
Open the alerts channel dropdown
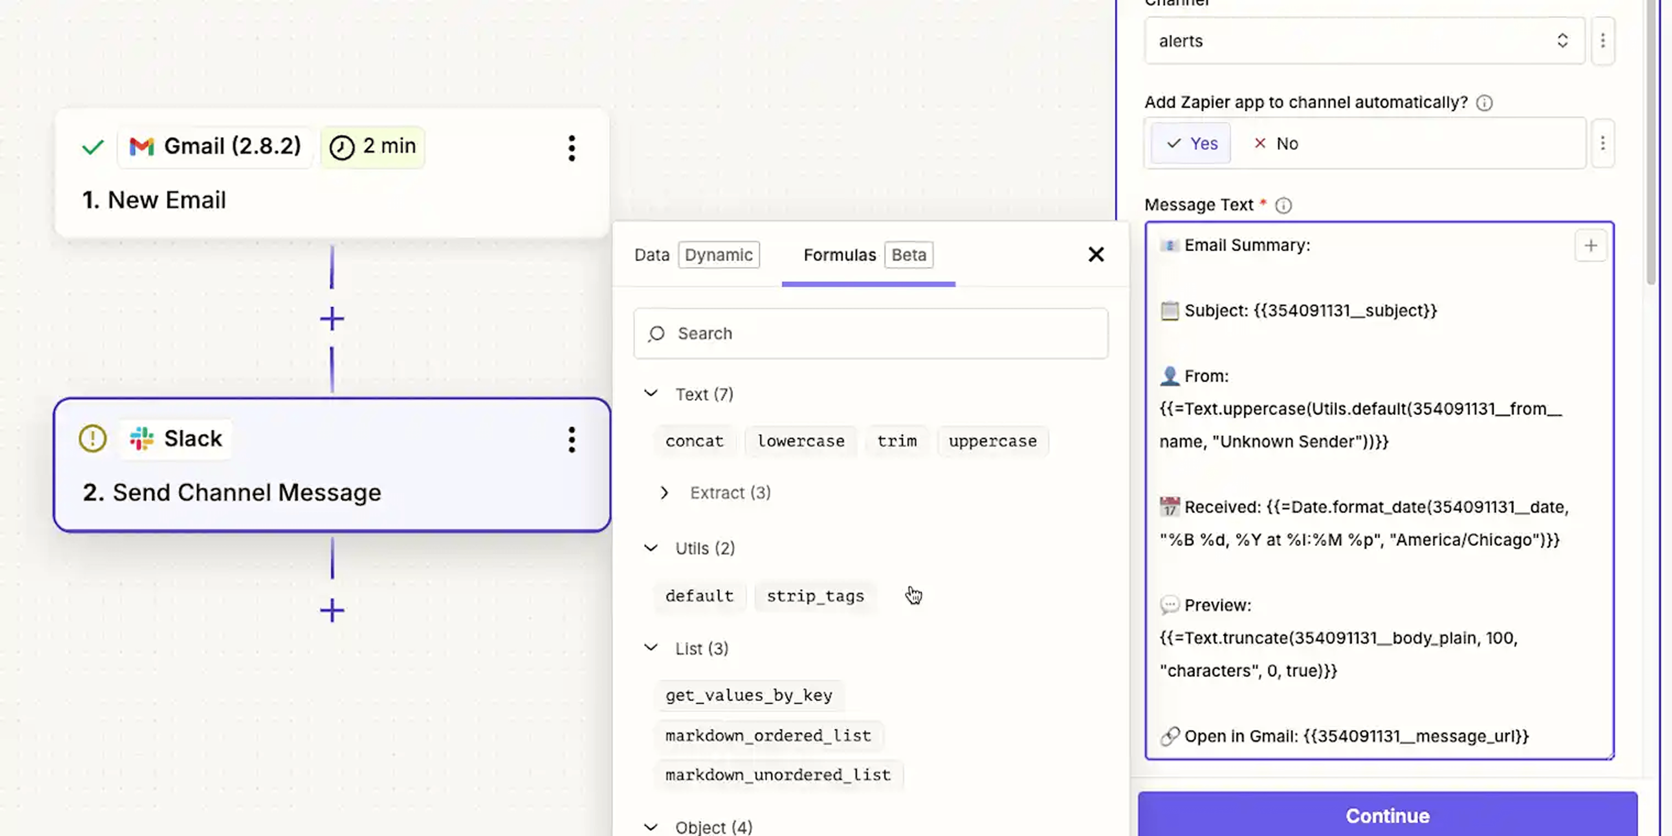tap(1363, 41)
